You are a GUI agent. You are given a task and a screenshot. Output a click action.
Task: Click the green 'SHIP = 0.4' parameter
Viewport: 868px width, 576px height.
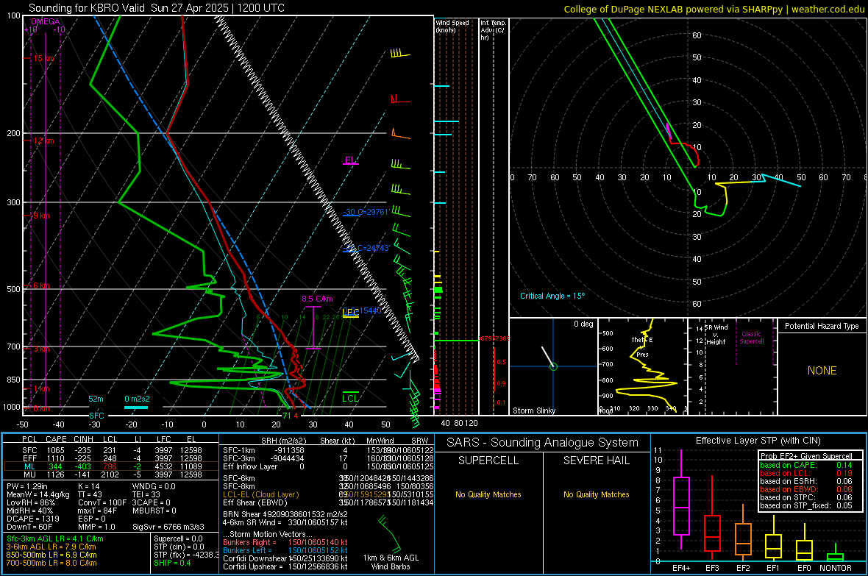(172, 563)
